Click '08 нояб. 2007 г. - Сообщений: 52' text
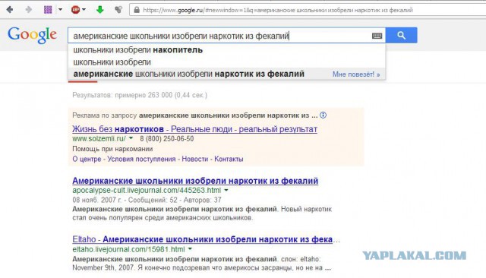 pyautogui.click(x=125, y=200)
